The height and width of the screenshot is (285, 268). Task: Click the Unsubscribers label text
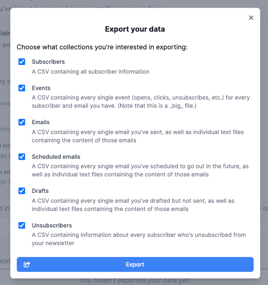[x=52, y=225]
